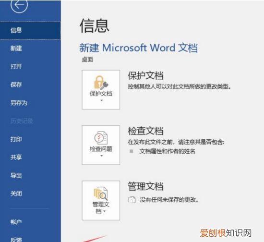
Task: Click the 保护文档 button label
Action: pyautogui.click(x=101, y=94)
